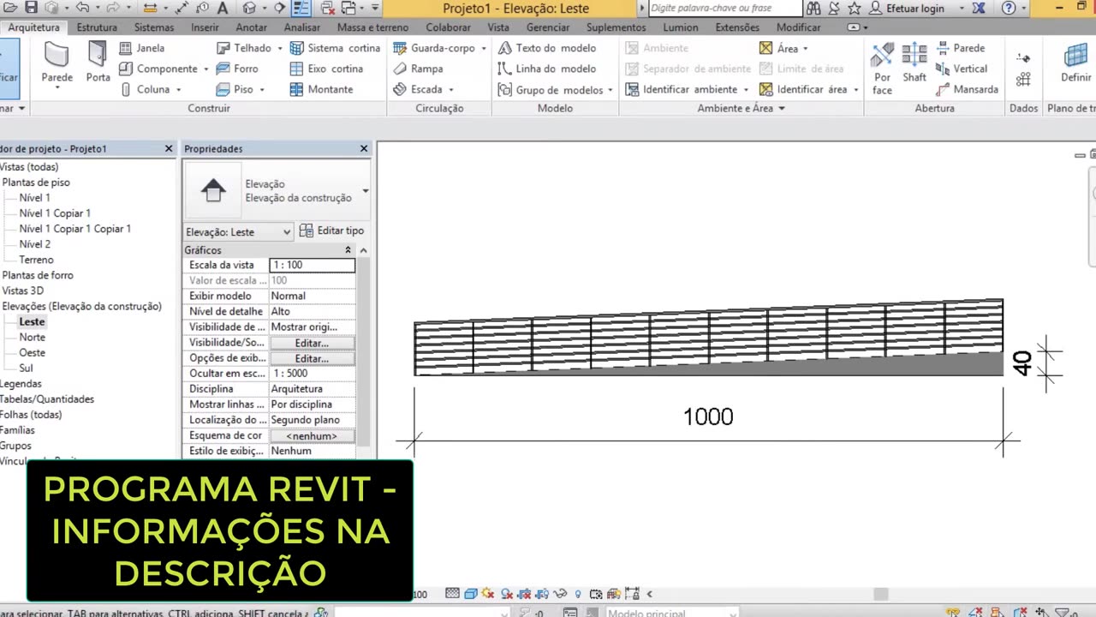The height and width of the screenshot is (617, 1096).
Task: Toggle thin lines in quick access toolbar
Action: coord(301,9)
